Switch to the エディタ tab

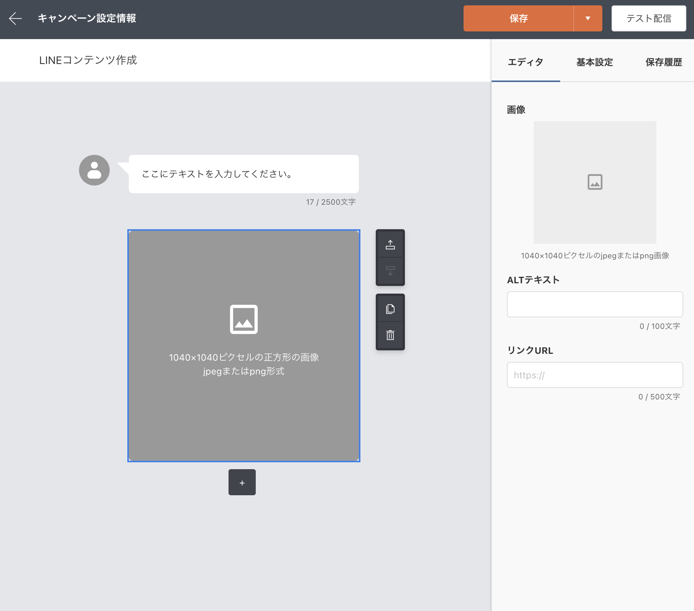525,62
